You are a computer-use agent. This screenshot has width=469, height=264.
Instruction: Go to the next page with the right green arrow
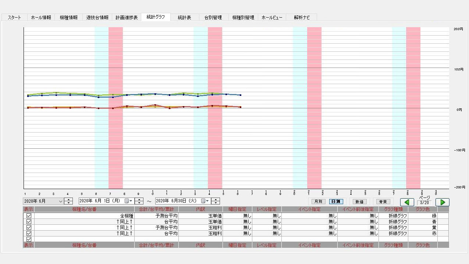442,202
